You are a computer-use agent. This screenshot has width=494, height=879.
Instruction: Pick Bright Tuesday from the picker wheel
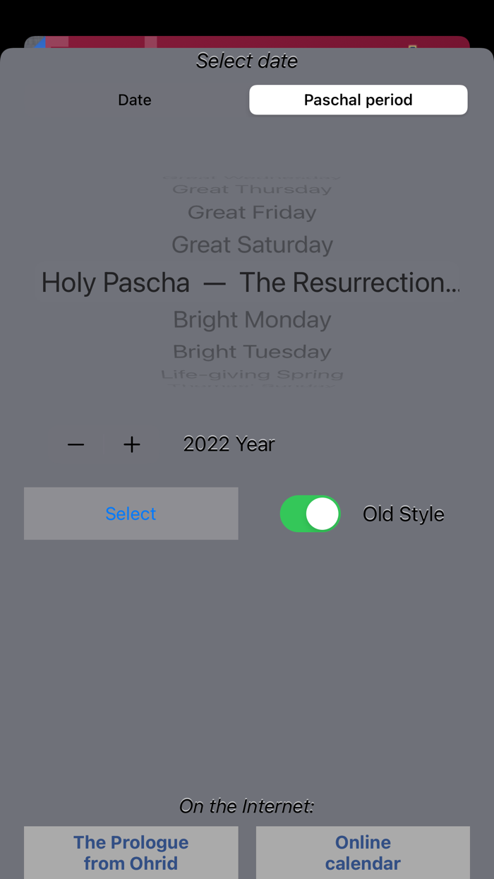coord(251,351)
